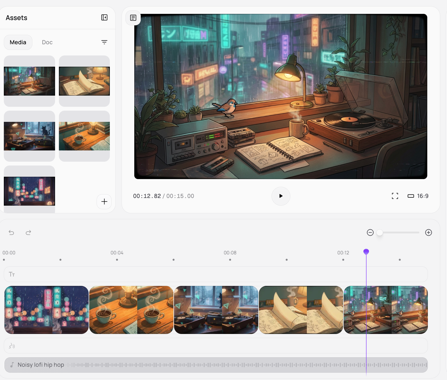The image size is (447, 380).
Task: Switch to the Doc tab
Action: coord(47,42)
